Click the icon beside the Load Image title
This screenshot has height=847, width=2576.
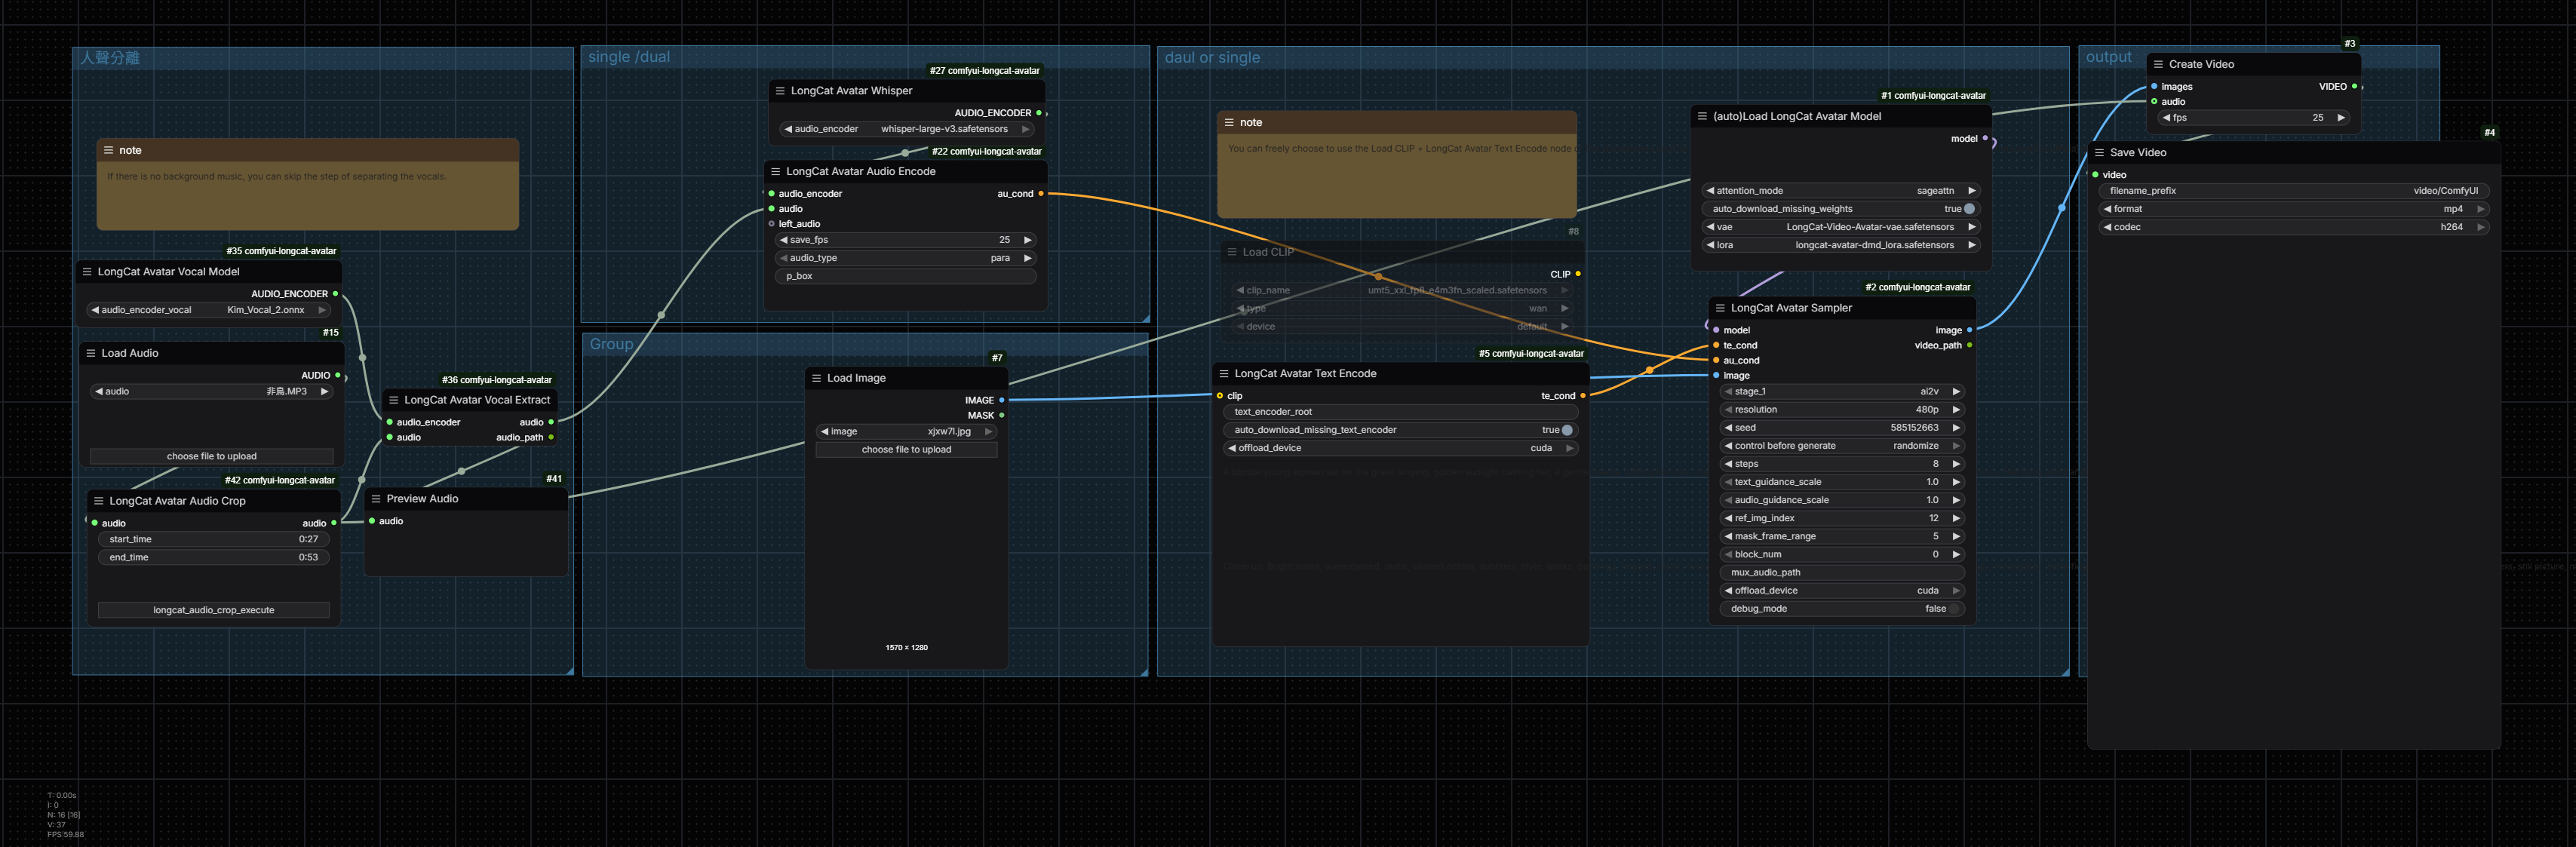816,378
